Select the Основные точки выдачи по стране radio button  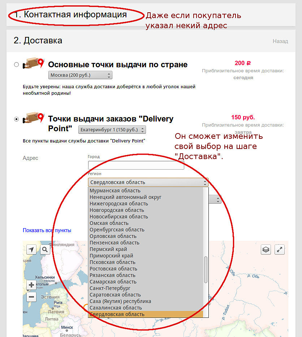pos(16,64)
